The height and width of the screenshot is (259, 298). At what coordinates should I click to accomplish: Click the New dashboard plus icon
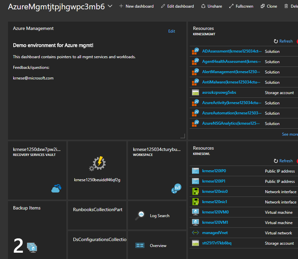tap(121, 6)
